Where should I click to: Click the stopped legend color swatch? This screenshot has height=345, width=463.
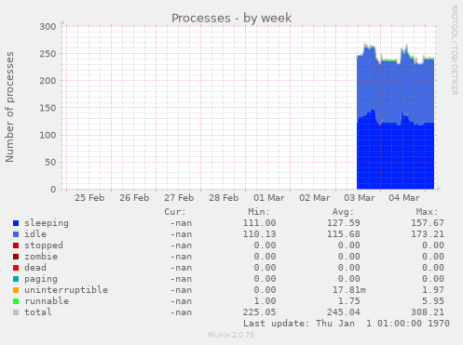pyautogui.click(x=16, y=245)
